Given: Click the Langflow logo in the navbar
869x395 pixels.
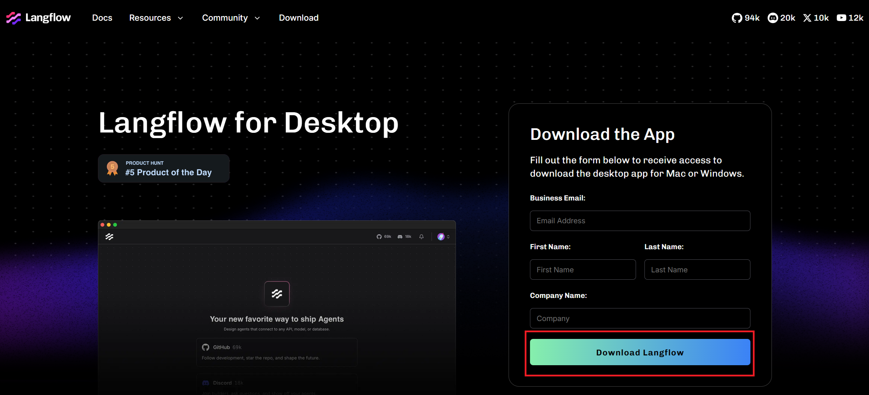Looking at the screenshot, I should point(39,18).
